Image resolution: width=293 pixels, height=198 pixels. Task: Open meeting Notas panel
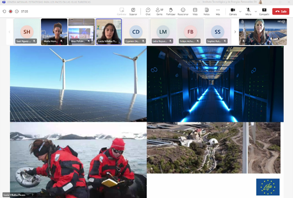206,11
